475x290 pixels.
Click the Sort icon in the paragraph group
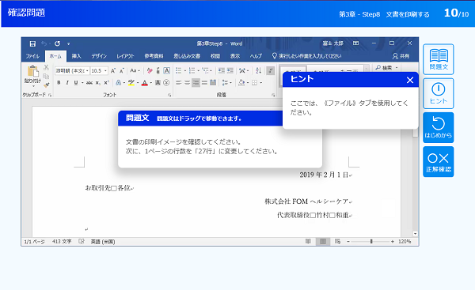258,71
